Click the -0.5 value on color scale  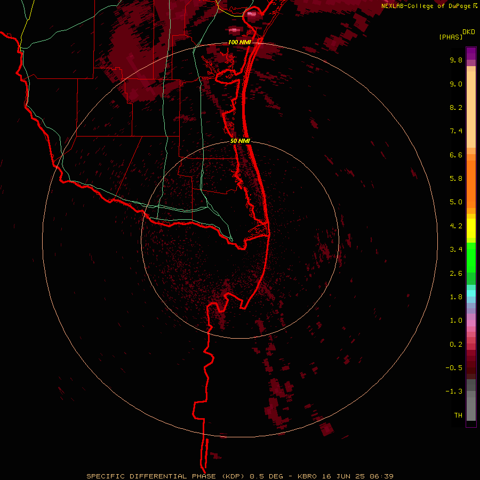tap(454, 368)
